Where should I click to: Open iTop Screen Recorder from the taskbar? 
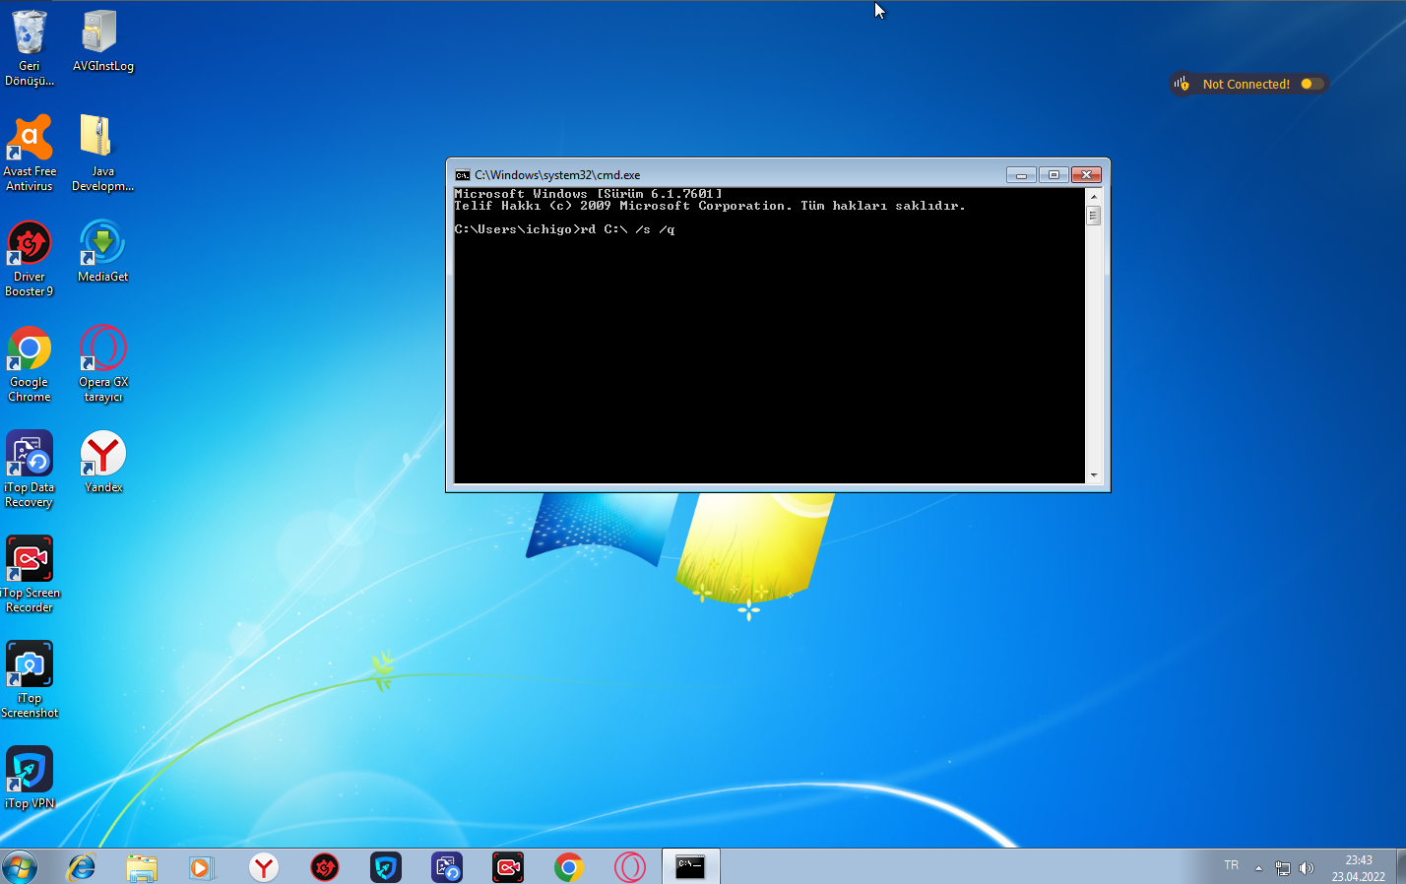click(x=508, y=867)
